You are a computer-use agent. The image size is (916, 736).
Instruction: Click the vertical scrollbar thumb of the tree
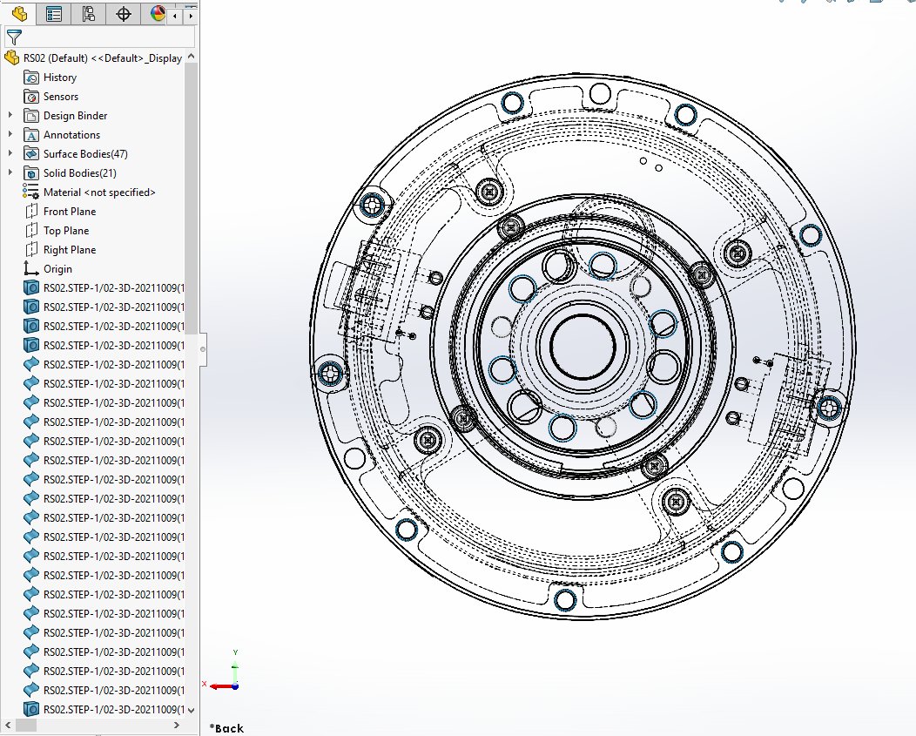191,199
